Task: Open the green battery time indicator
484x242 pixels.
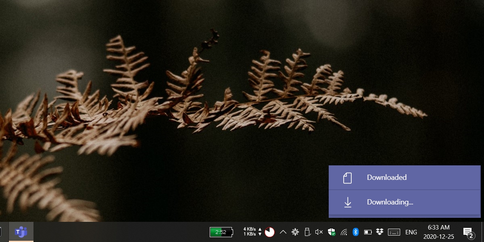Action: point(221,232)
